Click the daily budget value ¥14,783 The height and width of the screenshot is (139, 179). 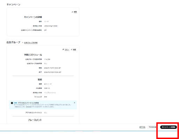point(47,59)
